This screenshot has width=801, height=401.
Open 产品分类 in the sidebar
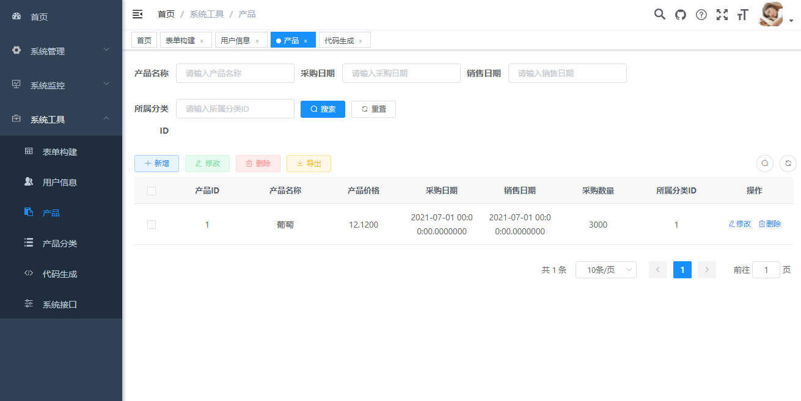(60, 244)
